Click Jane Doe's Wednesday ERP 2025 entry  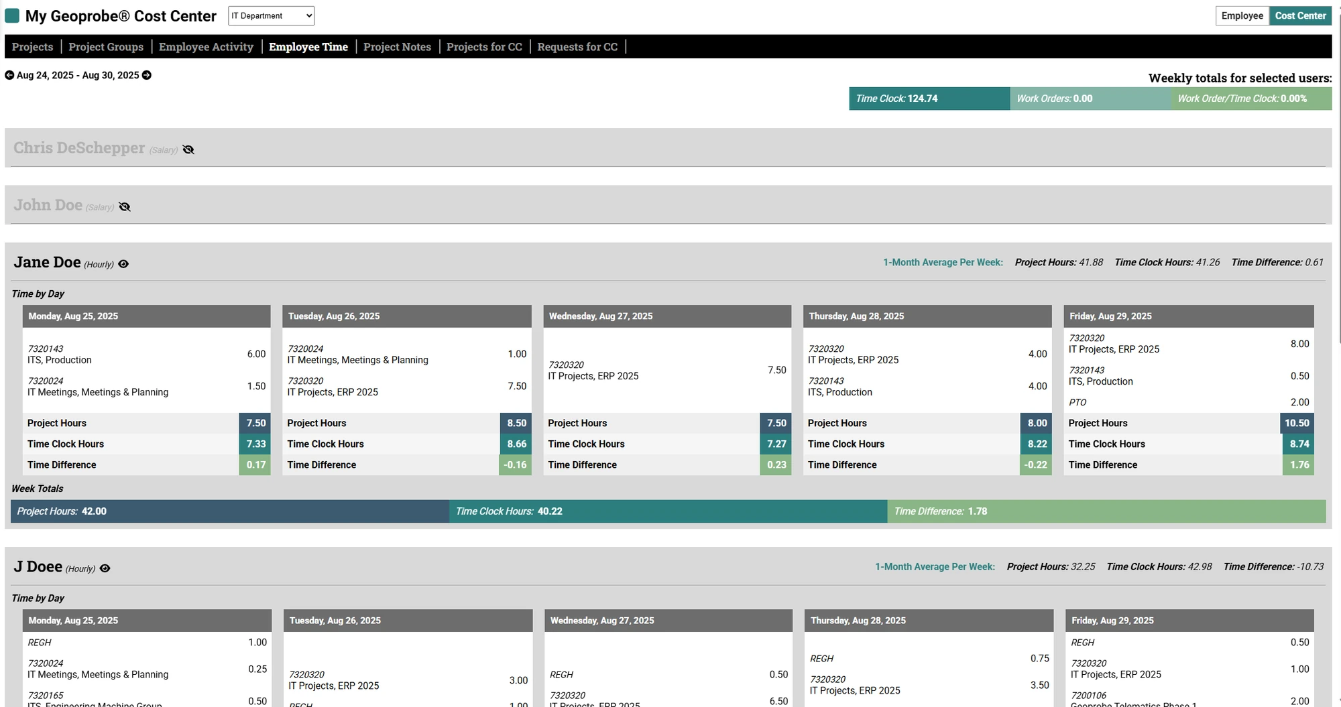[x=667, y=371]
